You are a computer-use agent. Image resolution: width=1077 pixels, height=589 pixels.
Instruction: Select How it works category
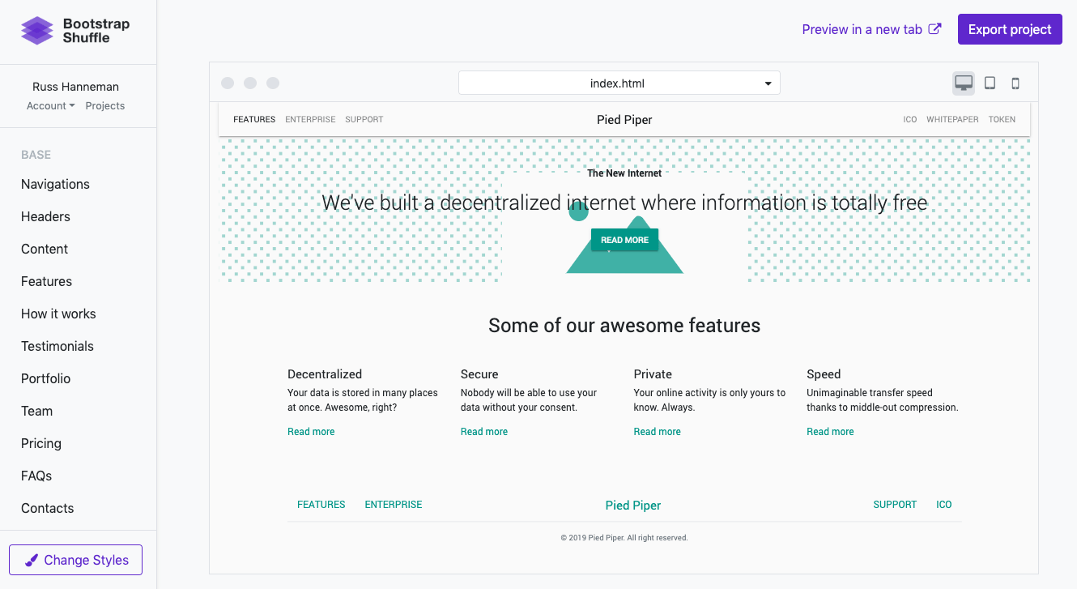58,314
